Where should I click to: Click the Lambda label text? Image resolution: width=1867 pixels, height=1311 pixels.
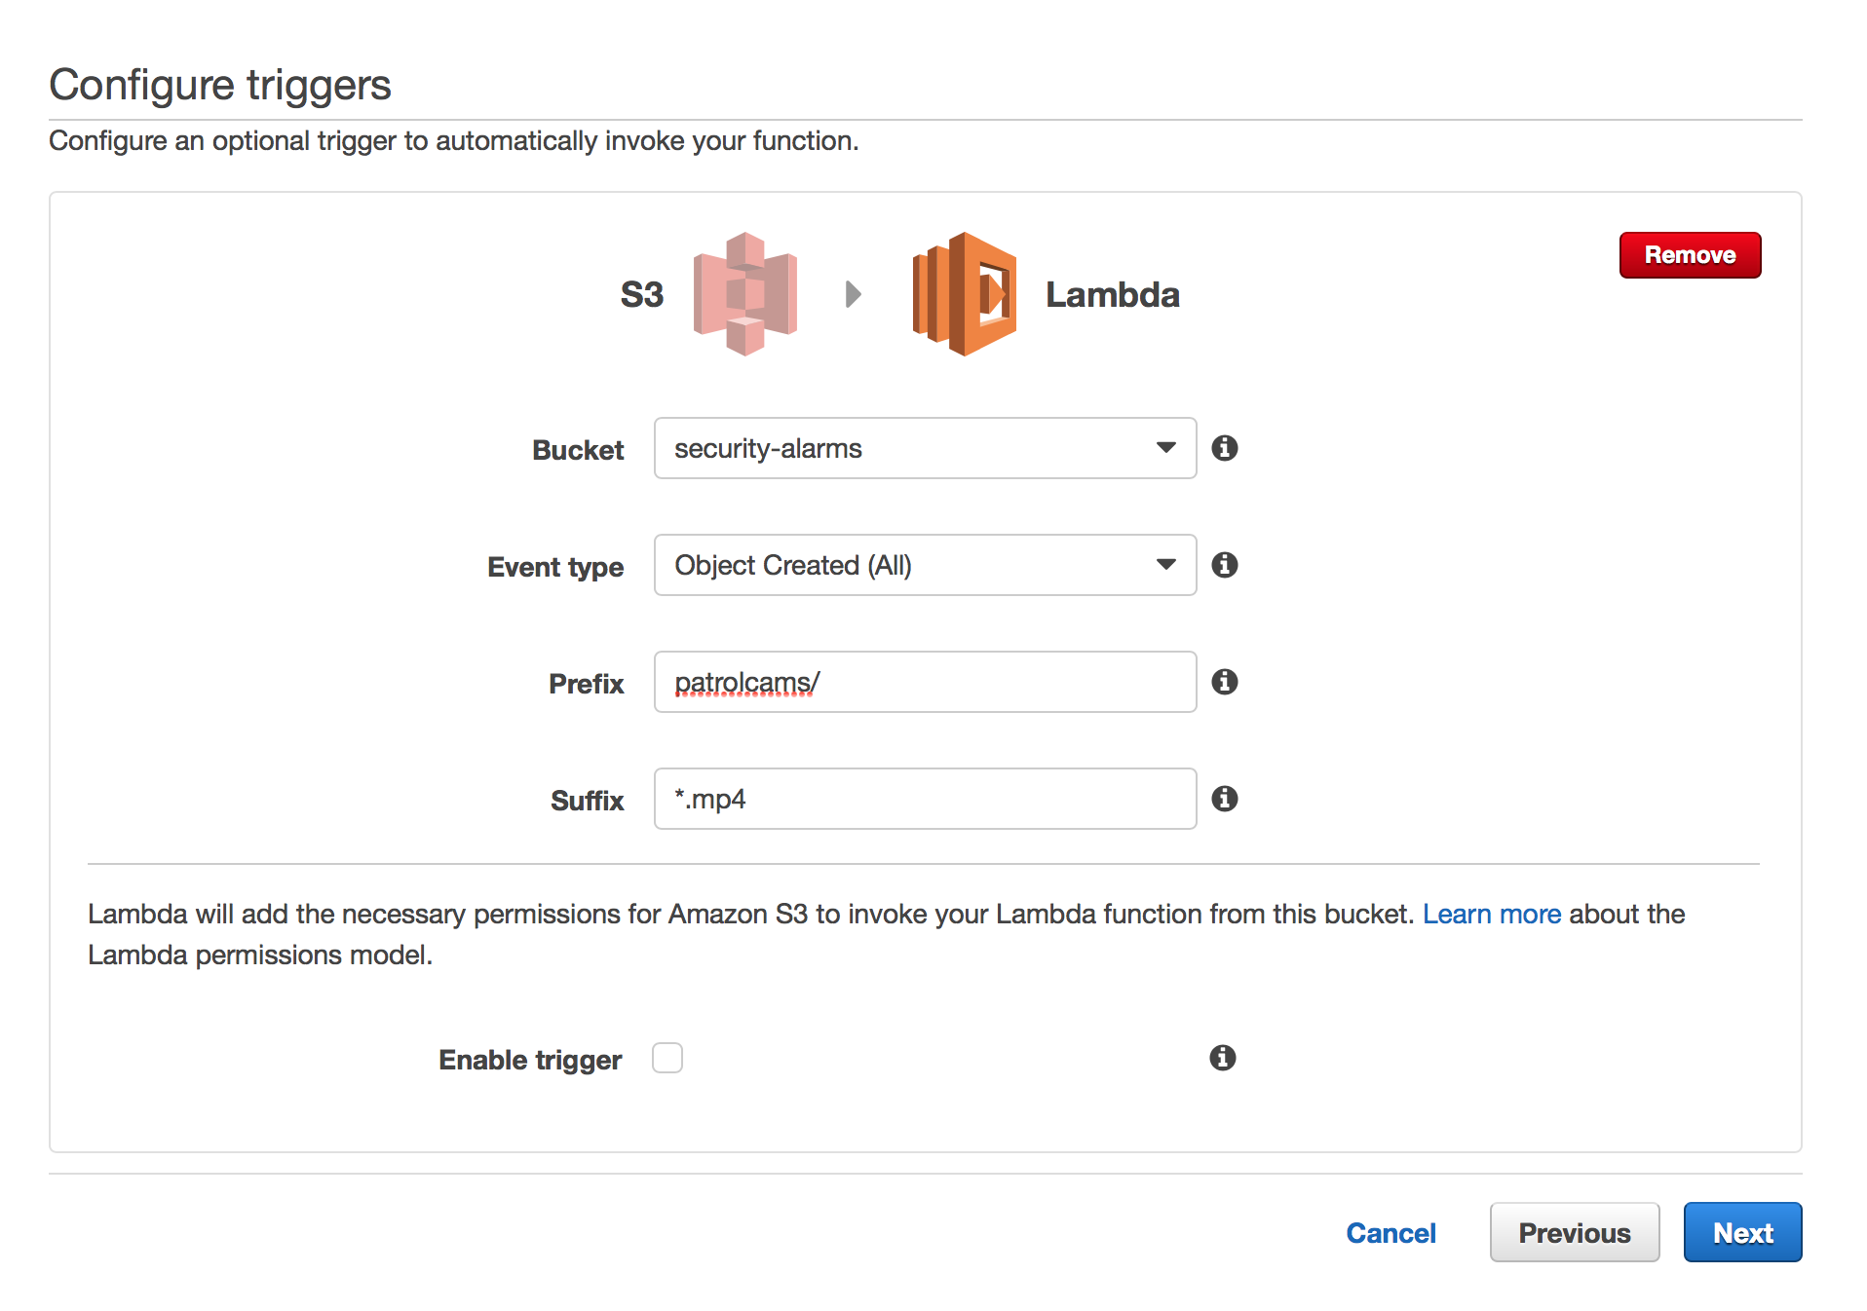[x=1113, y=294]
